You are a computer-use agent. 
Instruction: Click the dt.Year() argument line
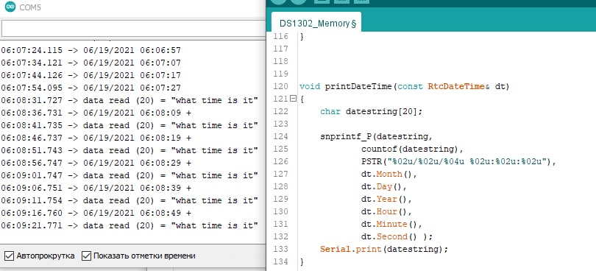pos(386,199)
